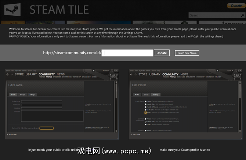Viewport: 246px width, 160px height.
Task: Click scrollbar down arrow in left screenshot
Action: tap(116, 131)
